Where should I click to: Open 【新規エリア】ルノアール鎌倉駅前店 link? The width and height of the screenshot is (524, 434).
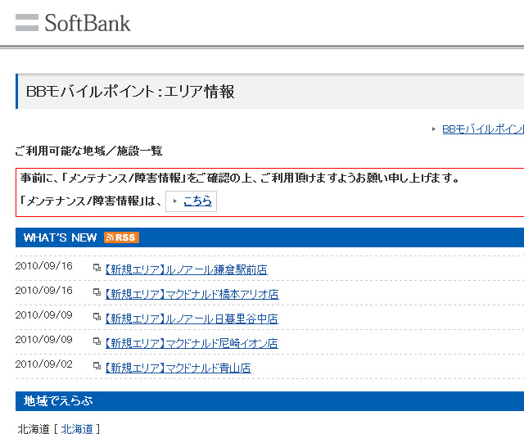click(186, 269)
